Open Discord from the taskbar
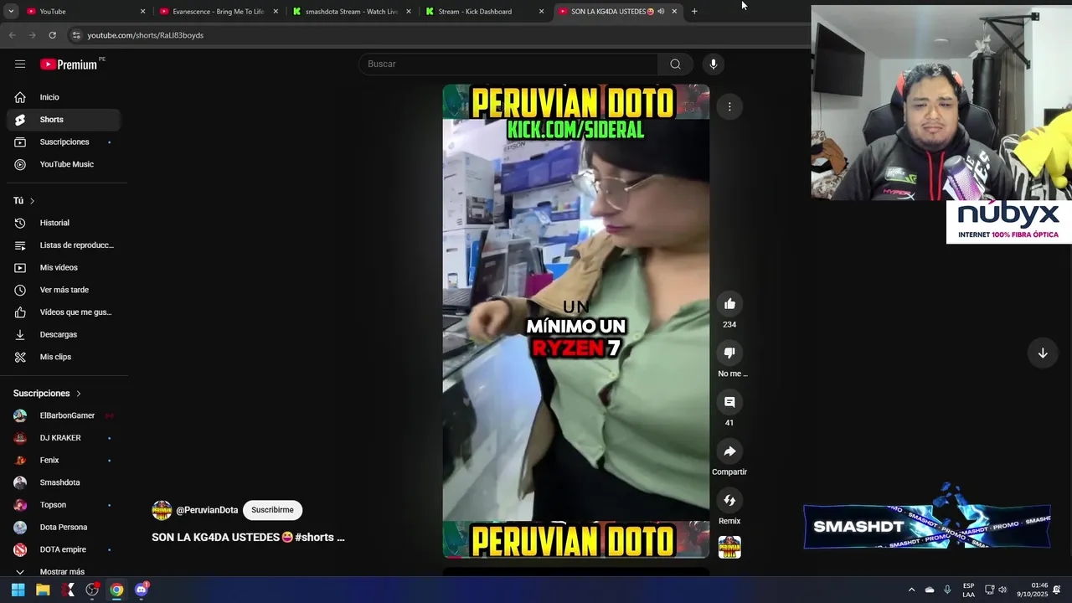Screen dimensions: 1072x603 [142, 590]
